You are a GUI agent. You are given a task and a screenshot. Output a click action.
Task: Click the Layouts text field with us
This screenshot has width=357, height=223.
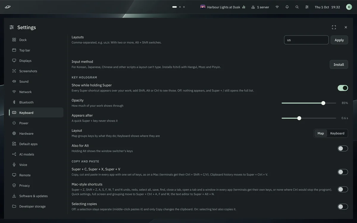[306, 40]
